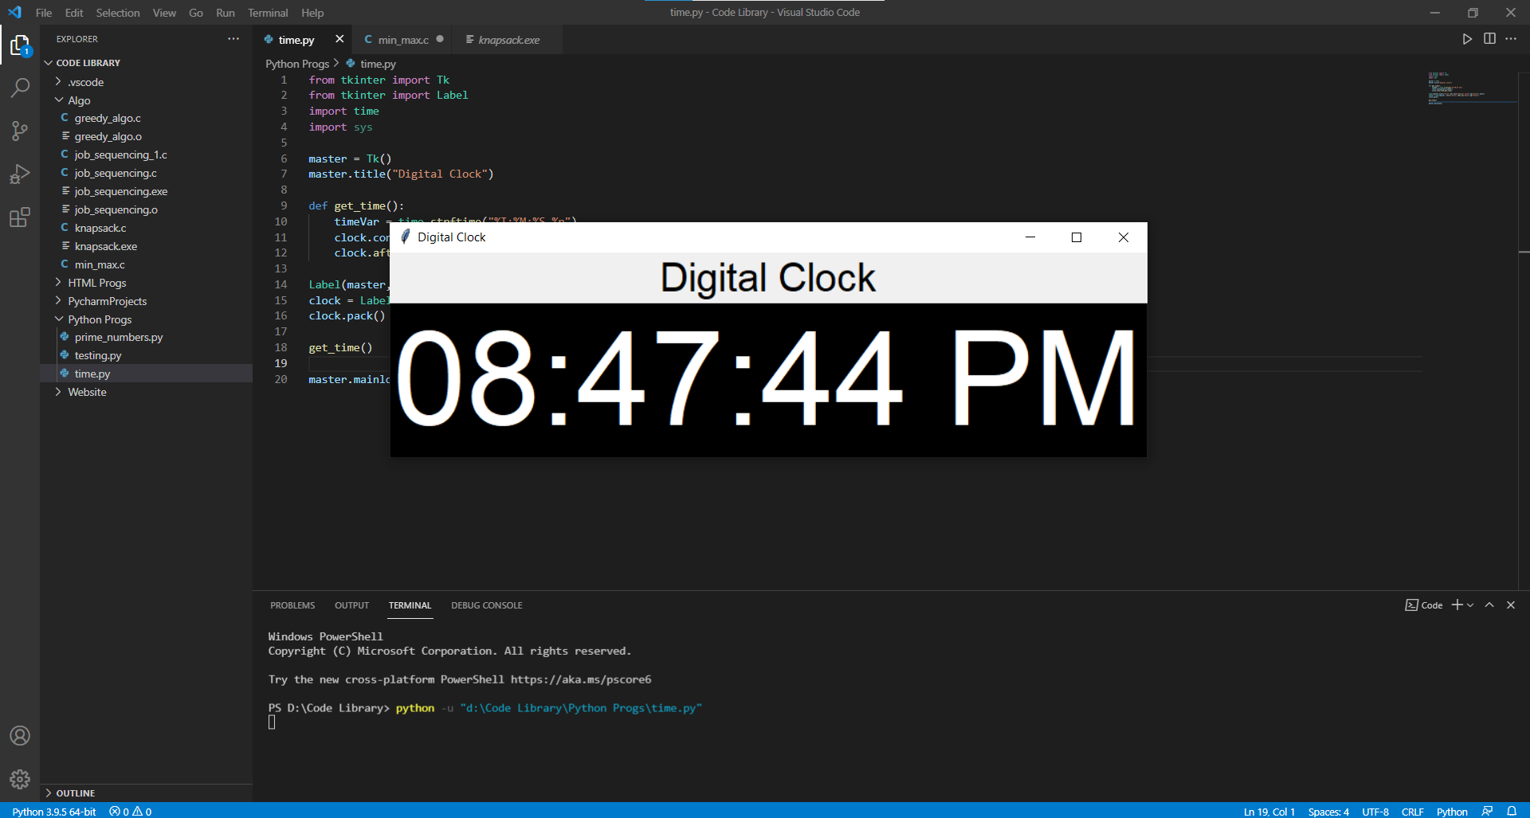The width and height of the screenshot is (1530, 818).
Task: Open greedy_algo.c file in explorer
Action: click(147, 118)
